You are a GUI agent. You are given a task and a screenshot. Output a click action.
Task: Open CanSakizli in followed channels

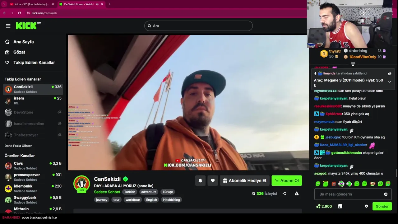click(x=33, y=89)
